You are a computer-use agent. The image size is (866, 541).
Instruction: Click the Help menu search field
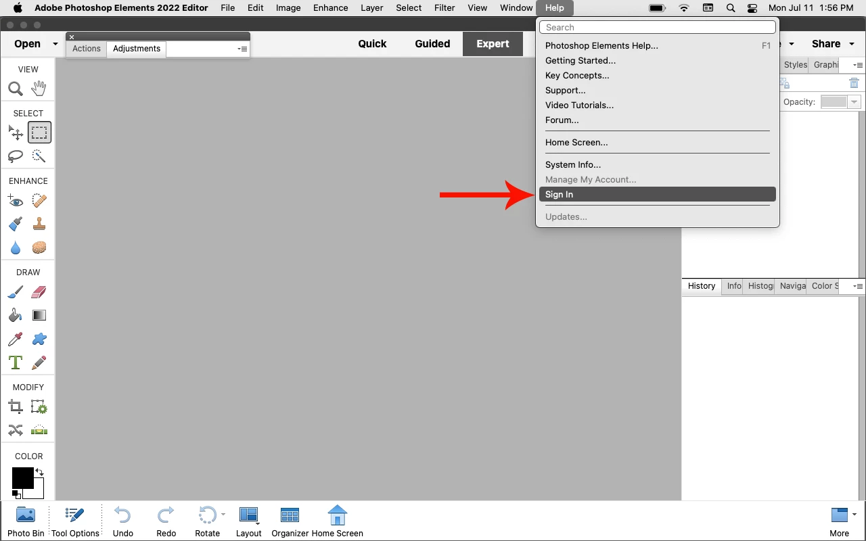pos(658,28)
